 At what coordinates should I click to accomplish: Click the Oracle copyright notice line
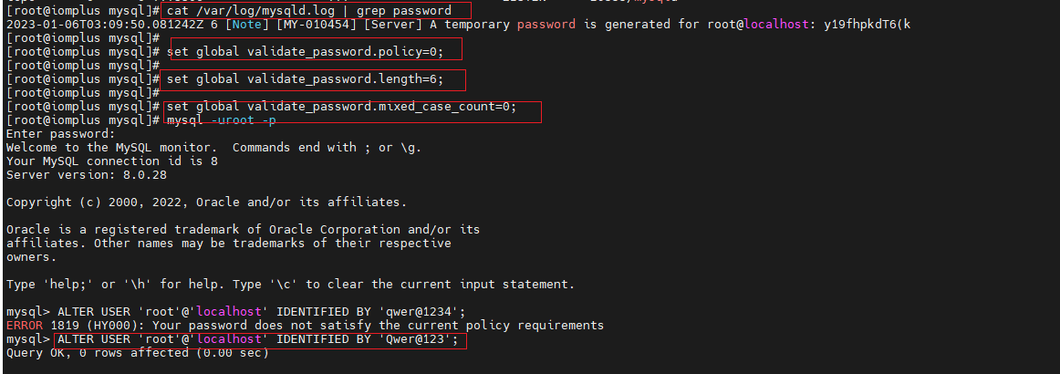[x=206, y=203]
